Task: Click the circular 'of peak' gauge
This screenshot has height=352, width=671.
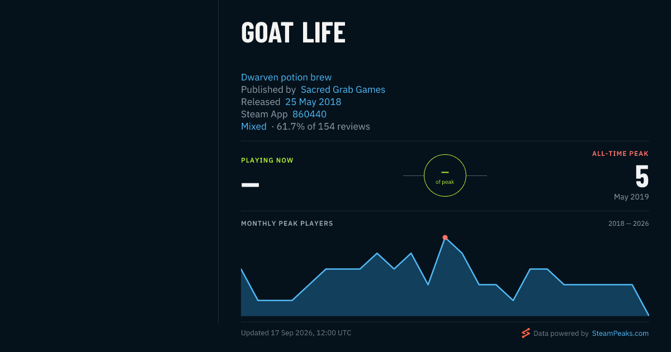Action: point(445,175)
